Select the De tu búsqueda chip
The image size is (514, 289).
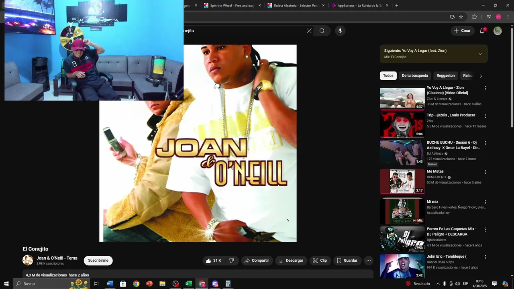click(415, 75)
